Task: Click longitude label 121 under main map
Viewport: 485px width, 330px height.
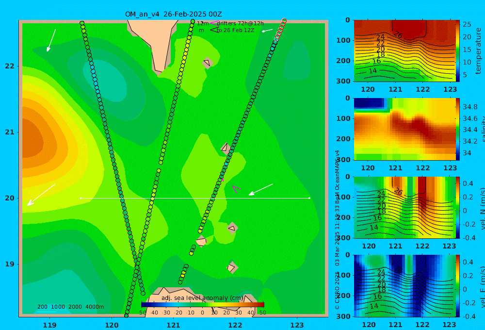Action: tap(174, 325)
